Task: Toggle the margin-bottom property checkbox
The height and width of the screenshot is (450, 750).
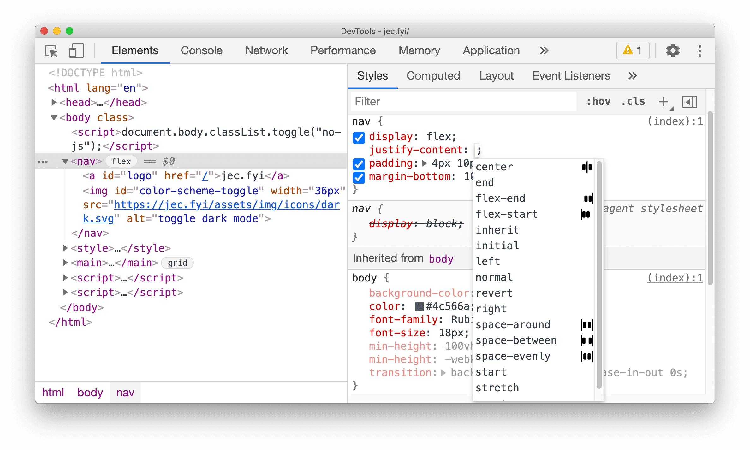Action: [x=359, y=177]
